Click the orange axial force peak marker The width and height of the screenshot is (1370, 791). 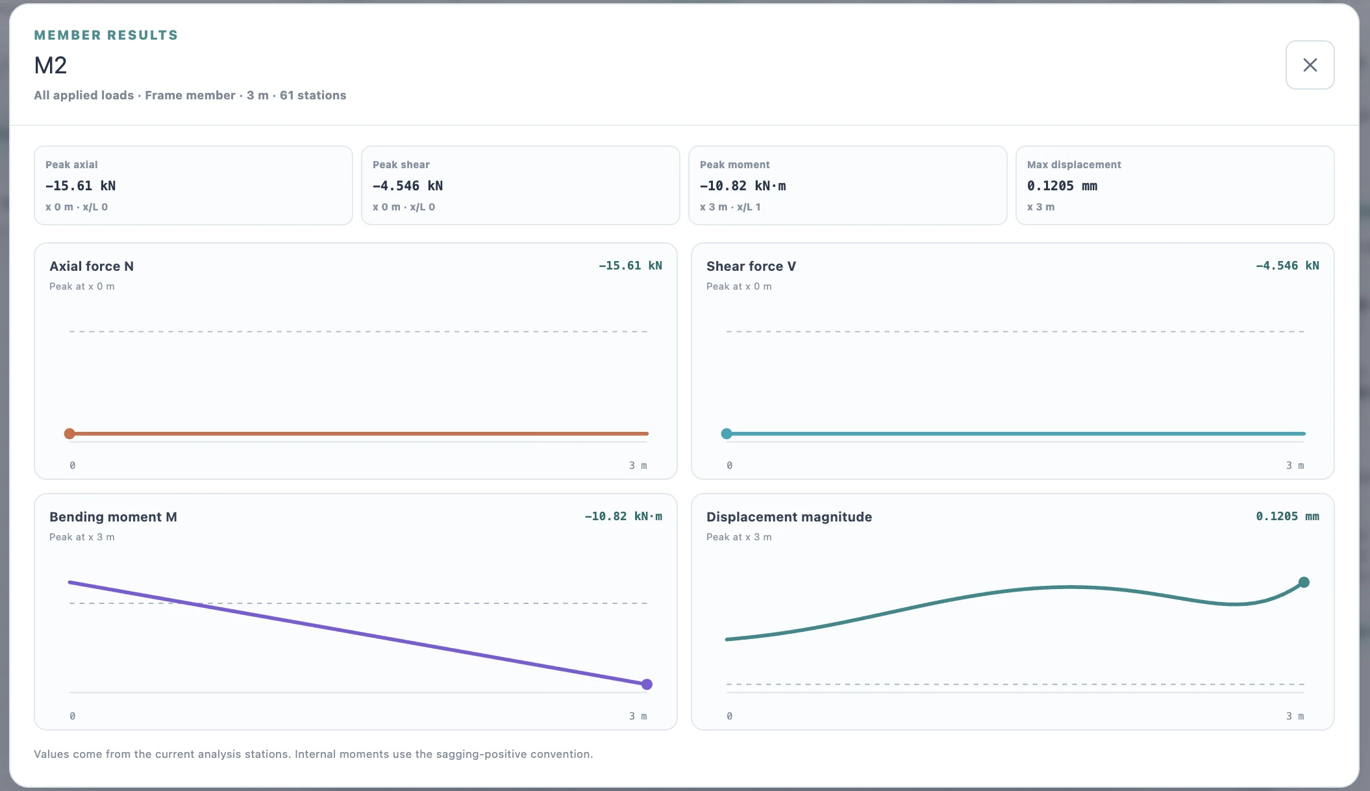[69, 434]
